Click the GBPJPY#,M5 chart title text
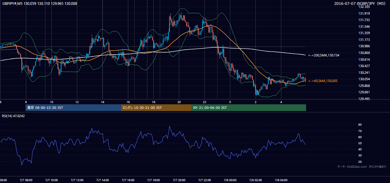The height and width of the screenshot is (183, 390). click(40, 4)
